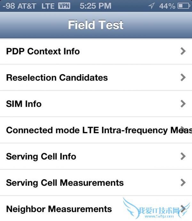Tap the 44% battery percentage

pyautogui.click(x=167, y=6)
